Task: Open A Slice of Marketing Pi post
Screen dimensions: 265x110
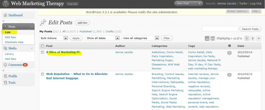Action: (63, 52)
